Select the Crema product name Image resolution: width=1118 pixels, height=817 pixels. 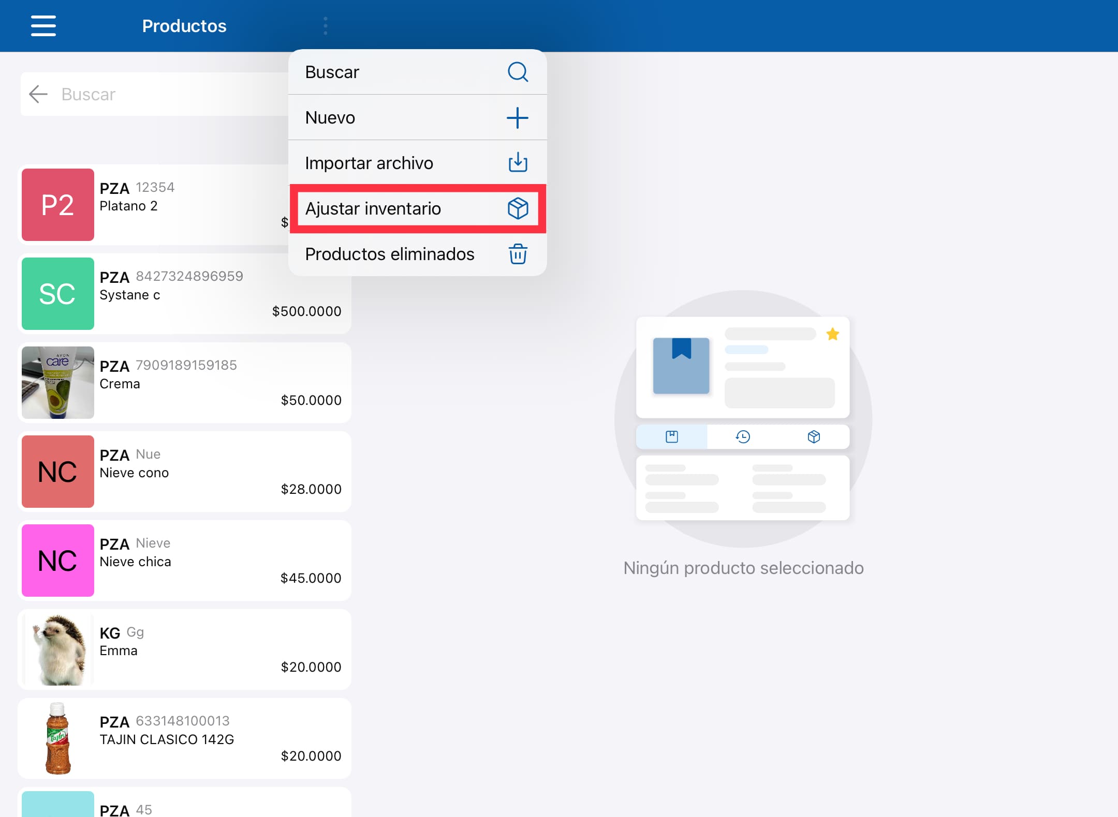tap(120, 384)
